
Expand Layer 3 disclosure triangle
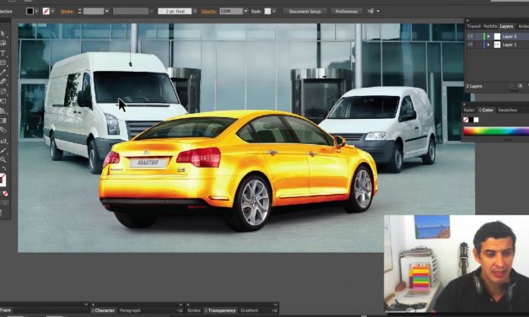coord(489,36)
